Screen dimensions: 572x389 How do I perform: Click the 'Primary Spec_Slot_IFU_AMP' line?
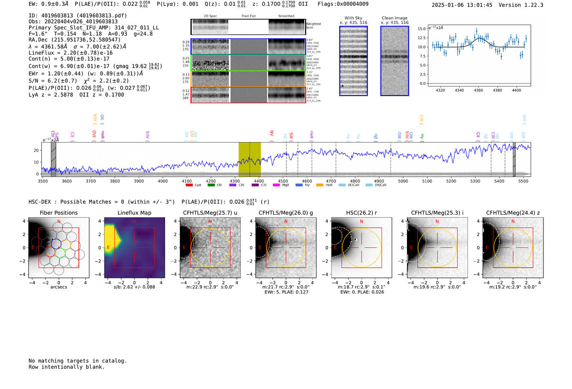point(94,28)
